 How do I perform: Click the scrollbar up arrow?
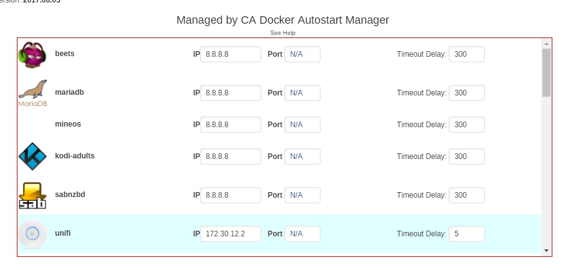pyautogui.click(x=546, y=44)
